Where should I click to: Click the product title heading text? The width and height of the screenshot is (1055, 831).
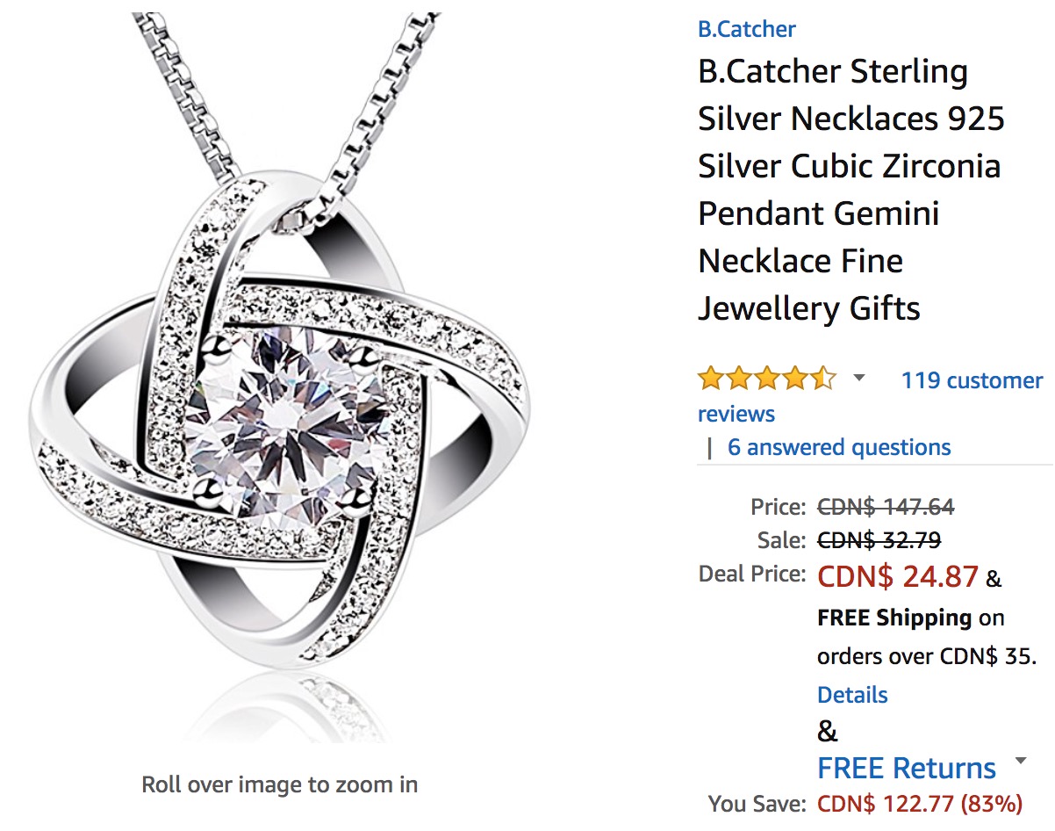(851, 190)
